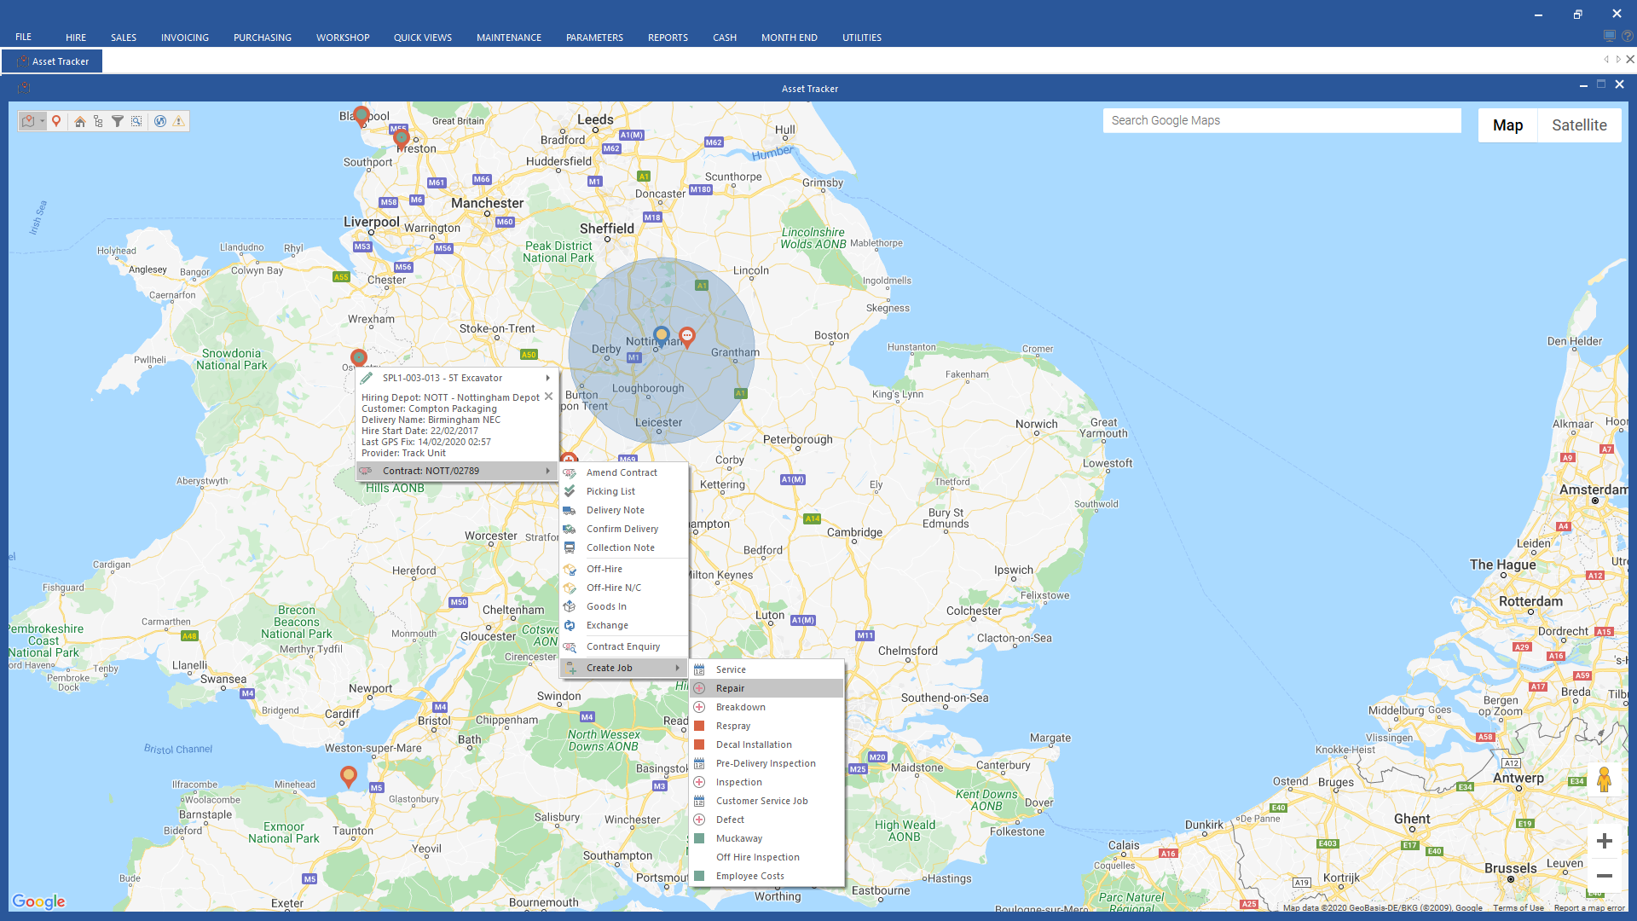Choose the plain Off-Hire menu entry
1637x921 pixels.
[x=623, y=569]
